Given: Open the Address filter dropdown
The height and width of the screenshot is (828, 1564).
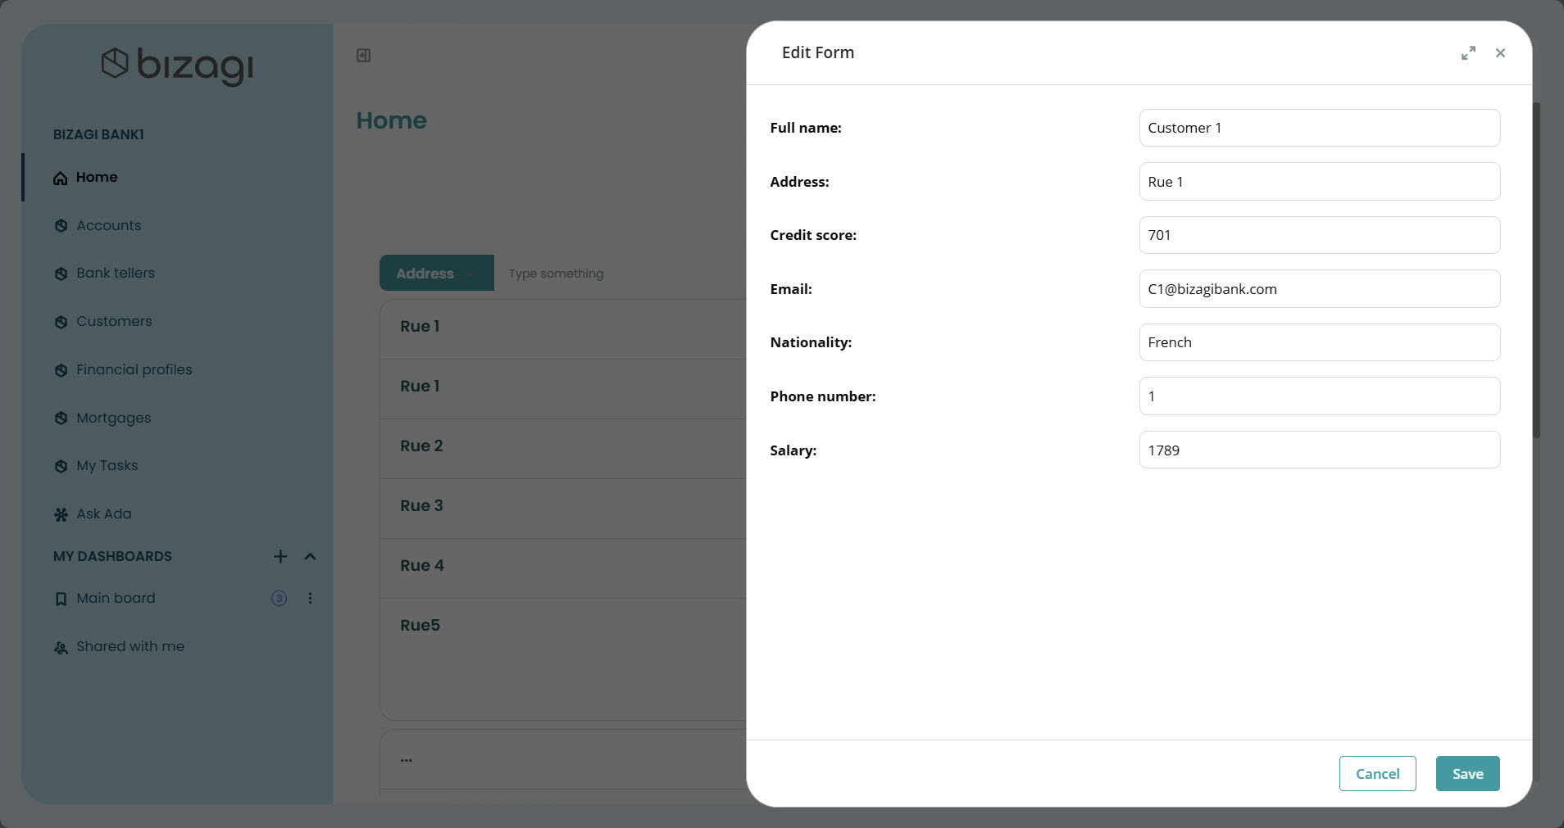Looking at the screenshot, I should point(435,273).
